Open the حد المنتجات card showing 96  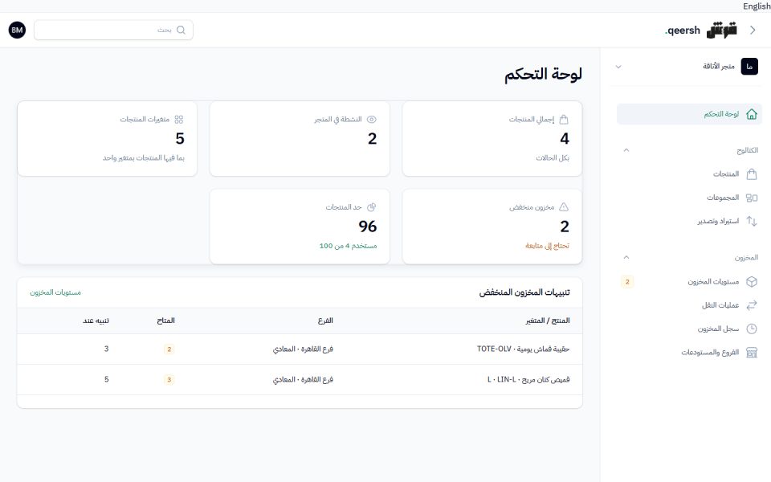(300, 227)
